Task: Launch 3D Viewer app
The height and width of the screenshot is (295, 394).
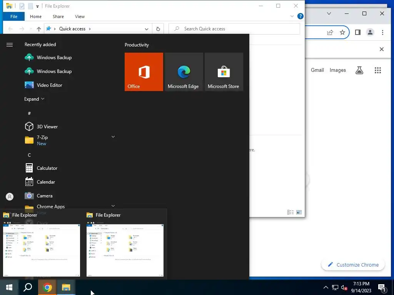Action: point(47,127)
